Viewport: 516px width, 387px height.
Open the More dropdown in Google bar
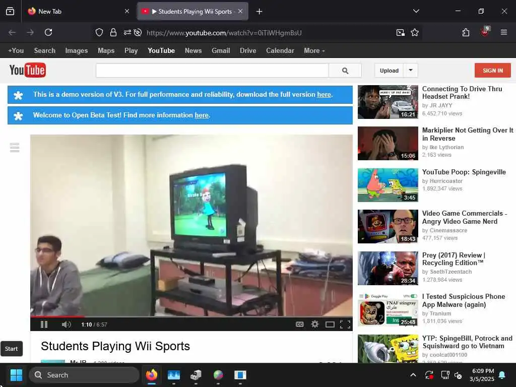pos(314,51)
